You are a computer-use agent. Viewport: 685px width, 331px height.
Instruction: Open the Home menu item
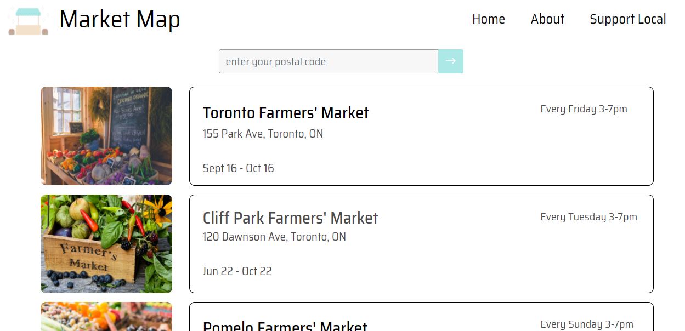click(488, 19)
